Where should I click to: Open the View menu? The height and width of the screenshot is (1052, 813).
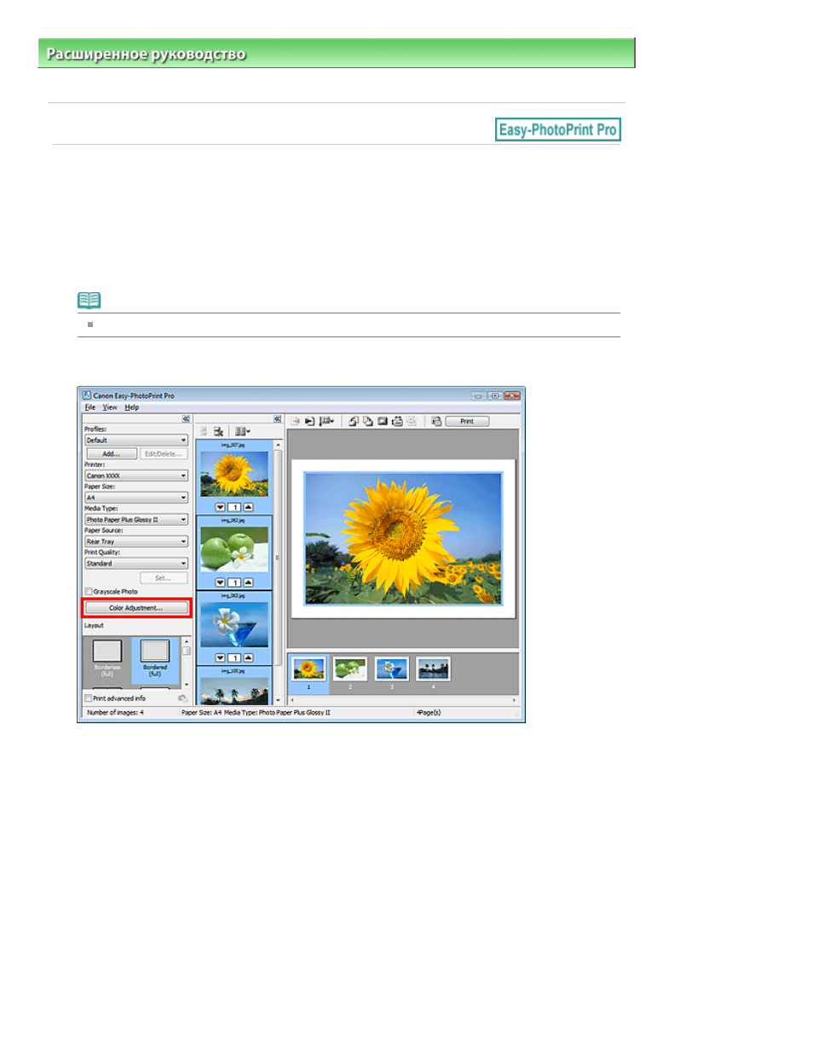coord(110,407)
